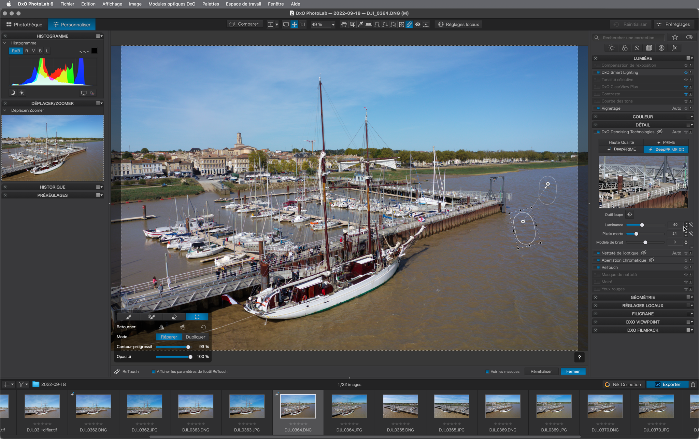
Task: Open the zoom percentage dropdown
Action: tap(333, 25)
